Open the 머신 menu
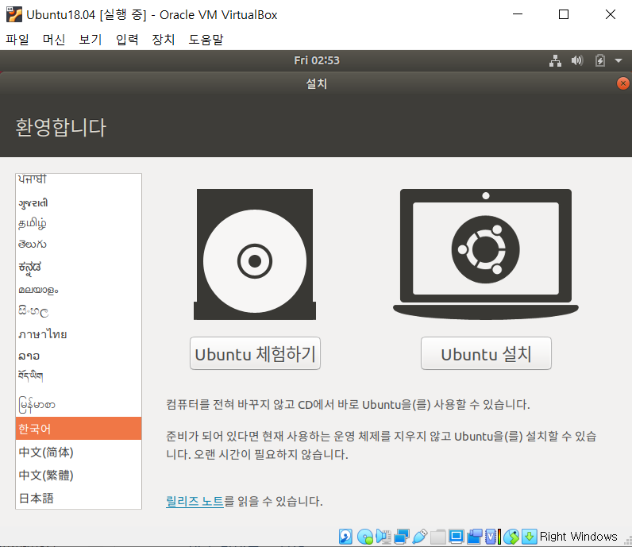 [54, 40]
